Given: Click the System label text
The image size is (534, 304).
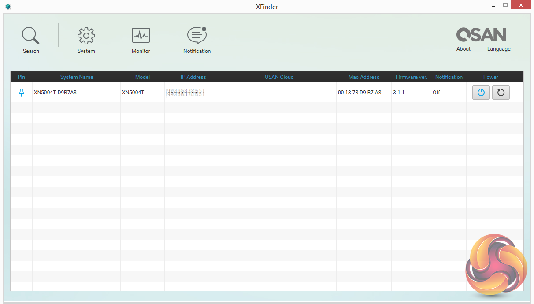Looking at the screenshot, I should point(86,51).
